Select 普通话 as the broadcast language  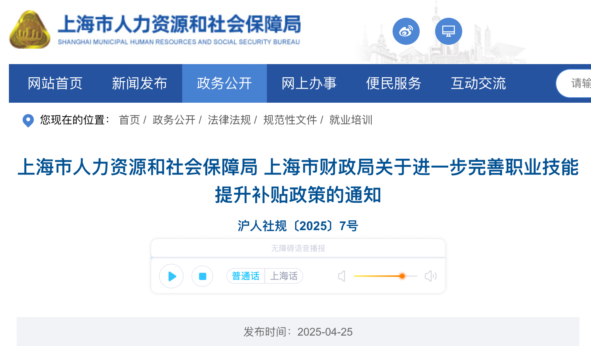click(245, 276)
